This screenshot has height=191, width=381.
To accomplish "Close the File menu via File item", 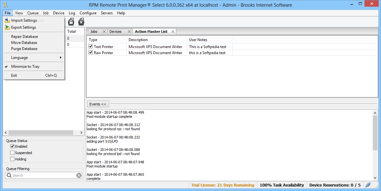I will (x=8, y=13).
